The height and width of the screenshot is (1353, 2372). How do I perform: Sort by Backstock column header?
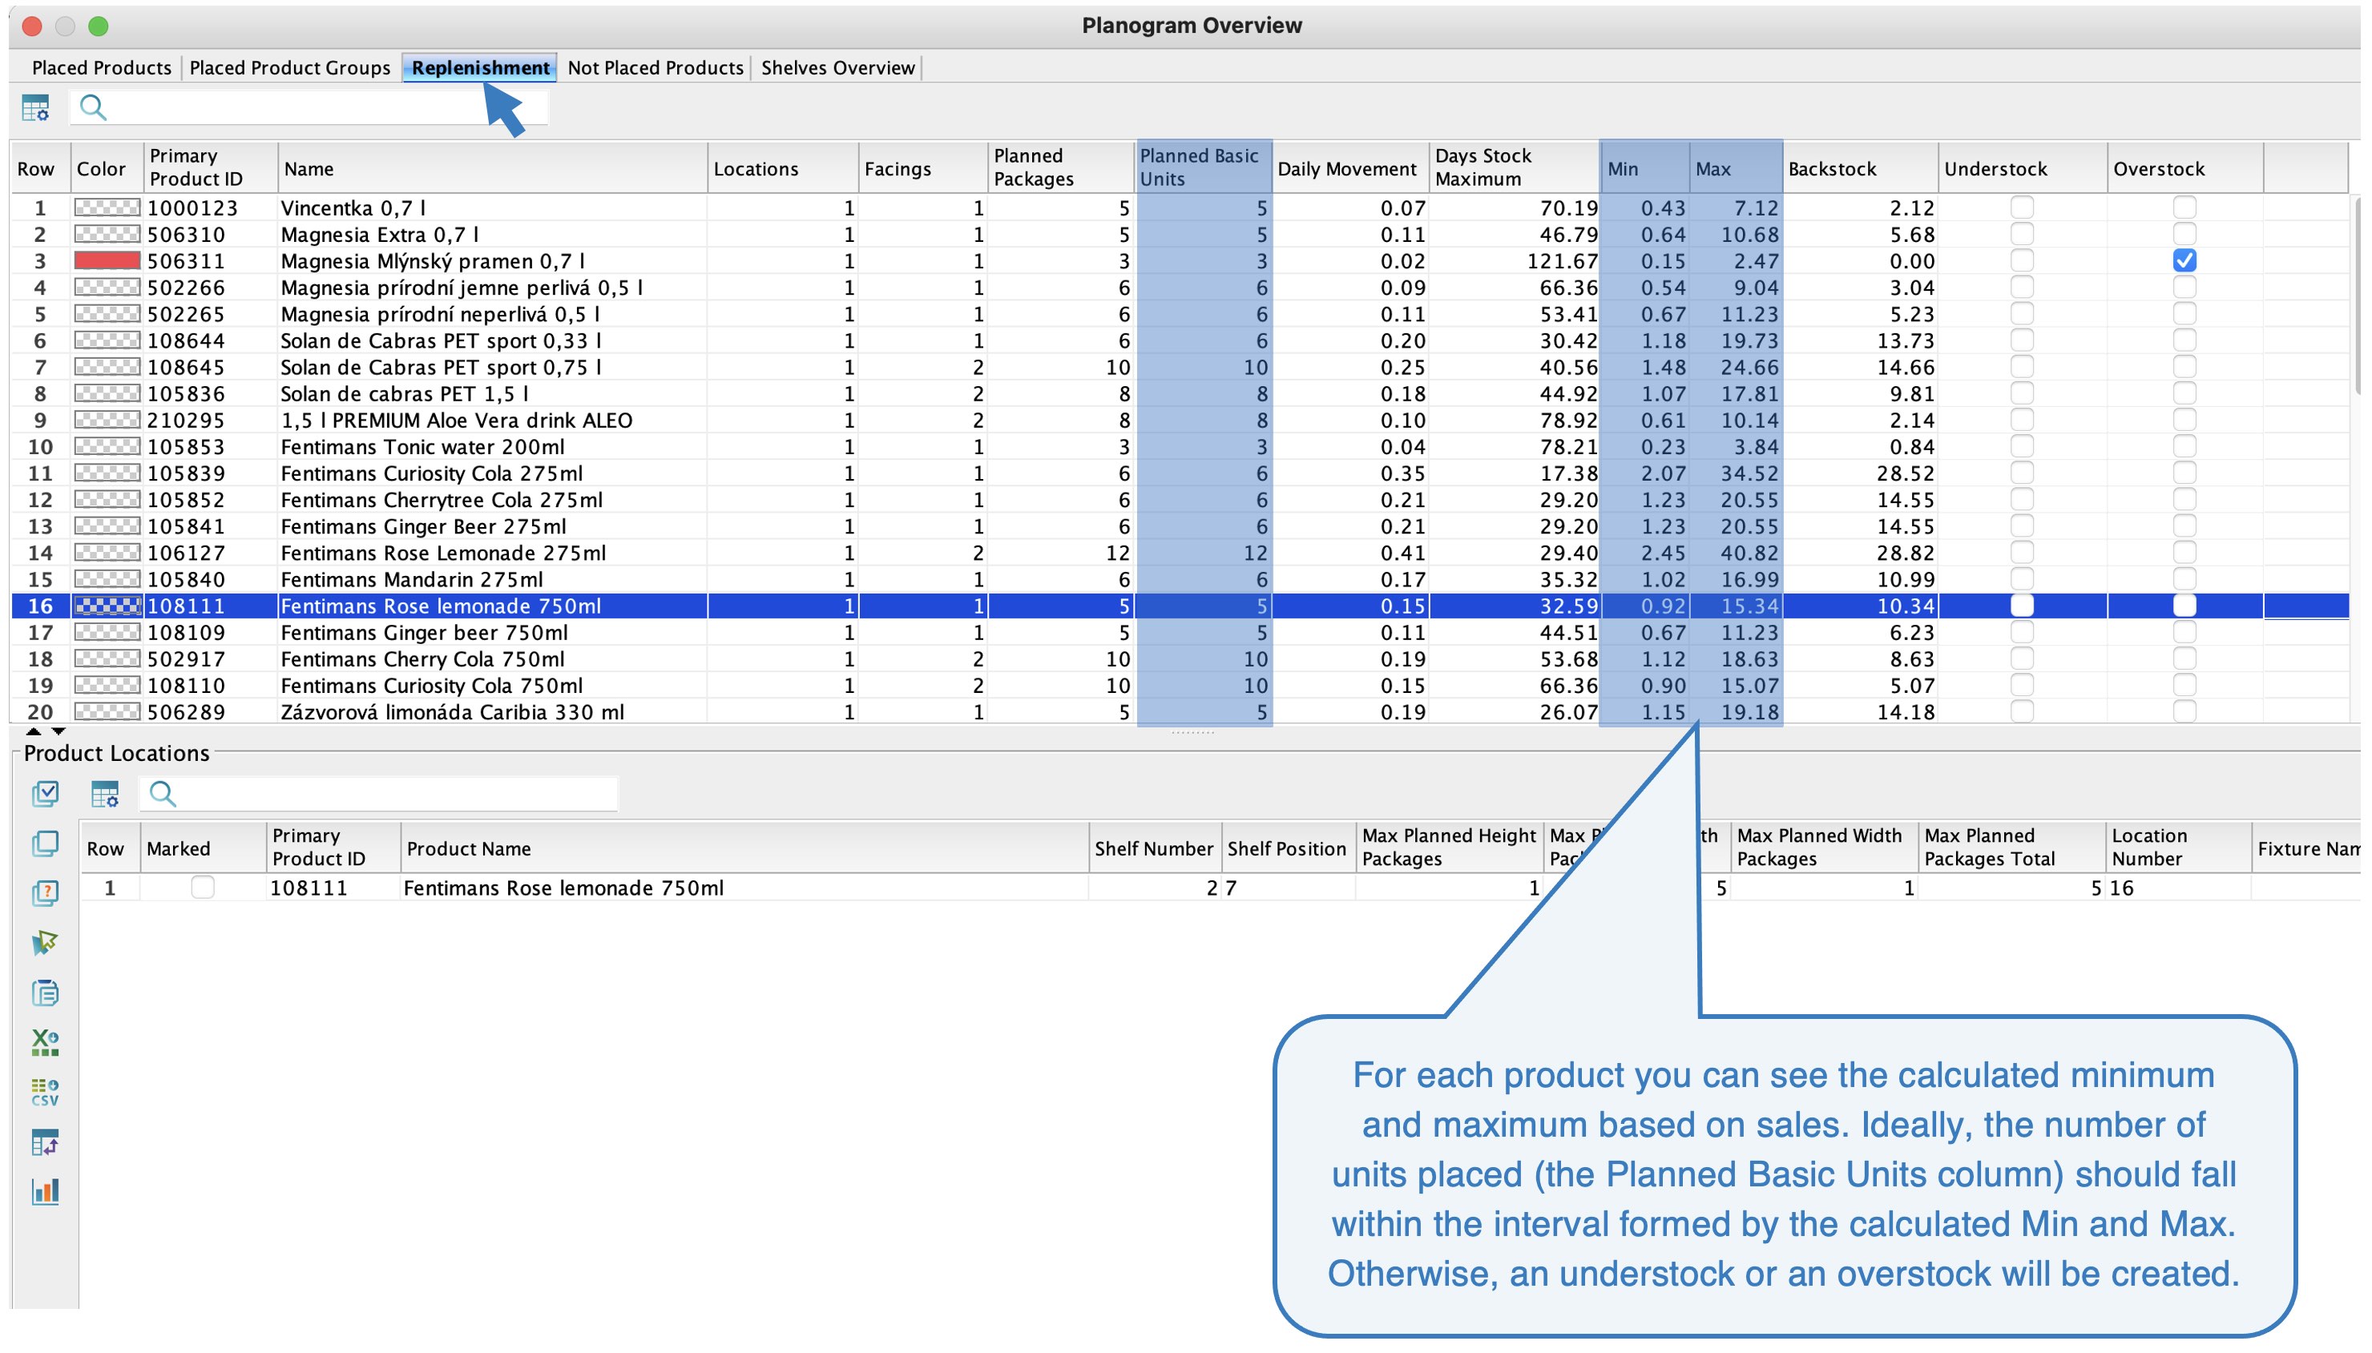(1860, 167)
